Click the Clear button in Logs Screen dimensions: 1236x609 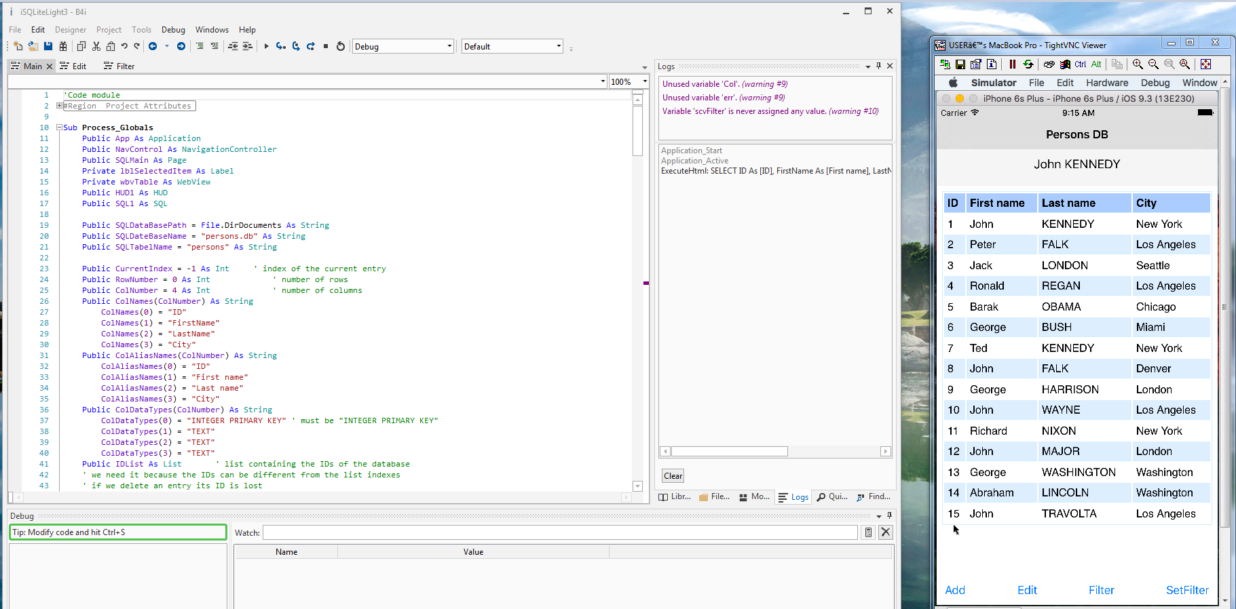(x=673, y=476)
